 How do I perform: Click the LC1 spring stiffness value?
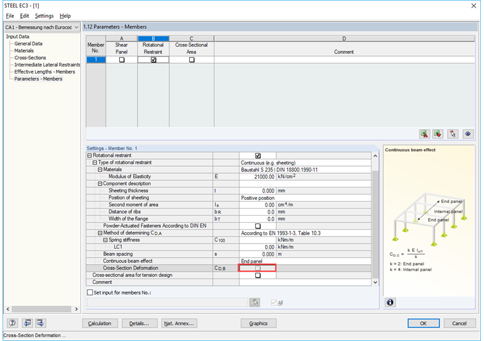[257, 247]
